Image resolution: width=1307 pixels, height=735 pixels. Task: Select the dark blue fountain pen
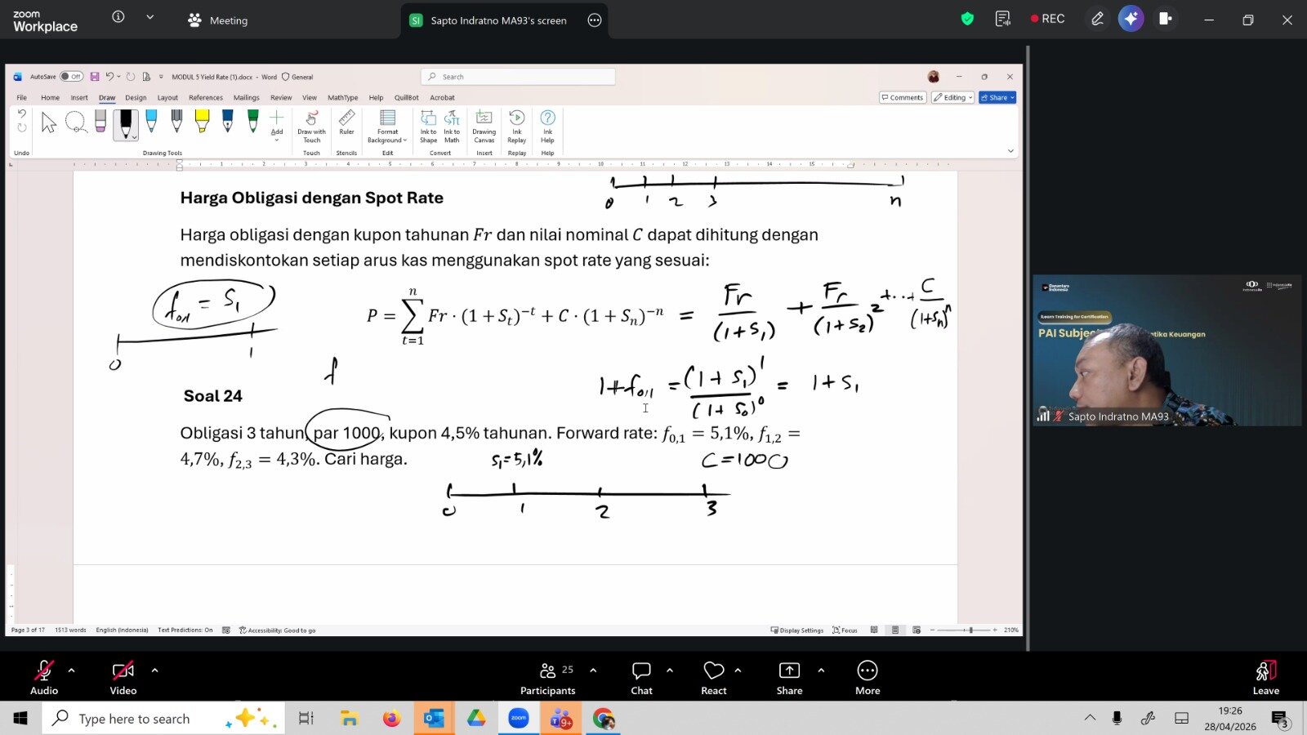pyautogui.click(x=227, y=122)
